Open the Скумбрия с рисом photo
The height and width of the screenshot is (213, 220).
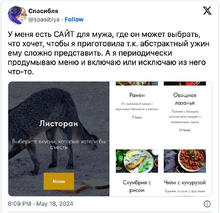(137, 161)
